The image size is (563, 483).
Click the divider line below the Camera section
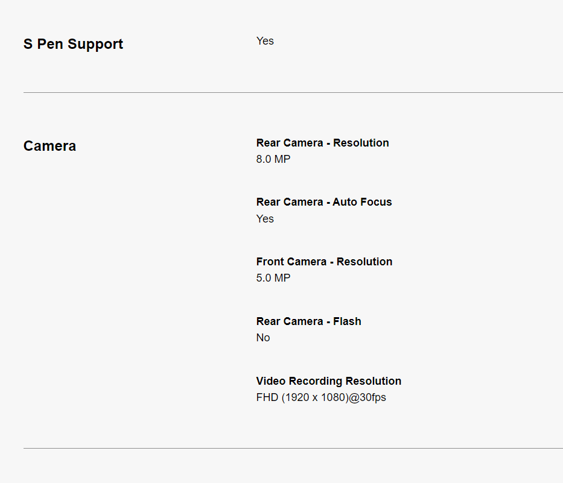[293, 448]
